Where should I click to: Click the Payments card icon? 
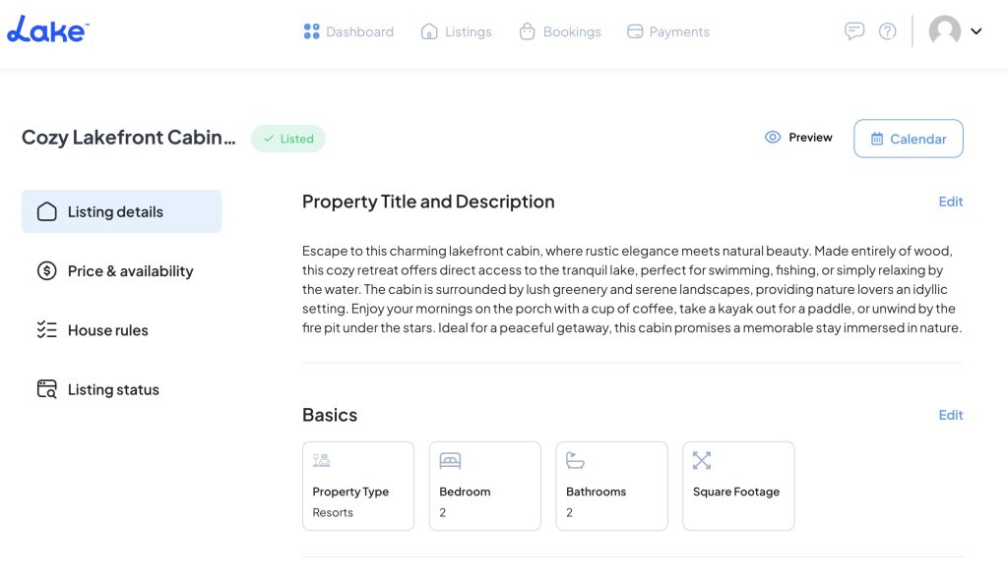[x=635, y=31]
